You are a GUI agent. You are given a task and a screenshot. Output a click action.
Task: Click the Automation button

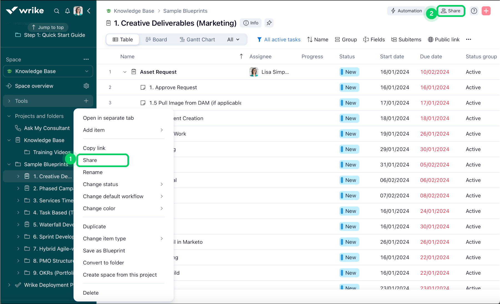click(x=406, y=11)
